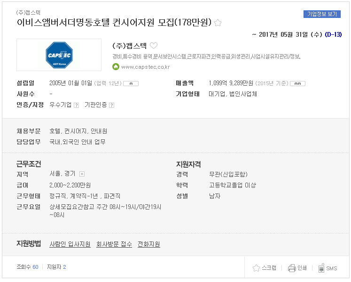Click the SMS phone icon
The height and width of the screenshot is (282, 351).
(321, 268)
